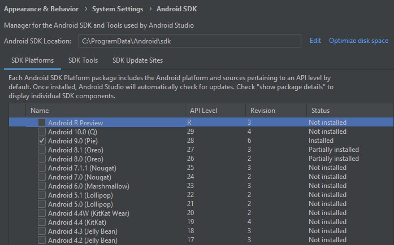
Task: Tick the Android 4.4W (KitKat Wear) checkbox
Action: [42, 213]
